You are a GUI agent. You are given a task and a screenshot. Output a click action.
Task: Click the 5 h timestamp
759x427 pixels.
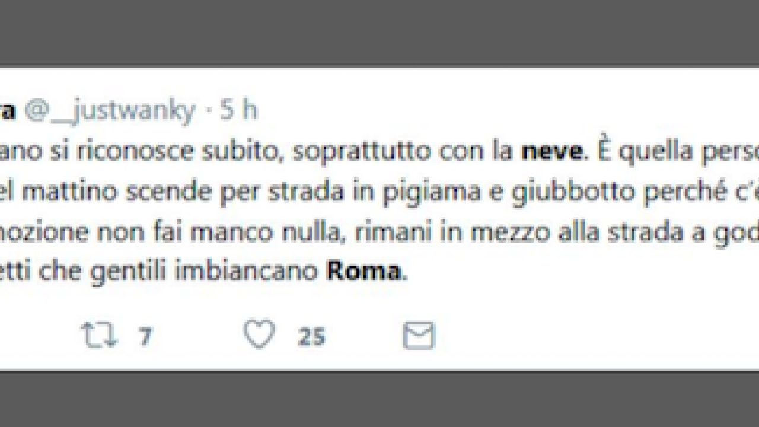(239, 110)
